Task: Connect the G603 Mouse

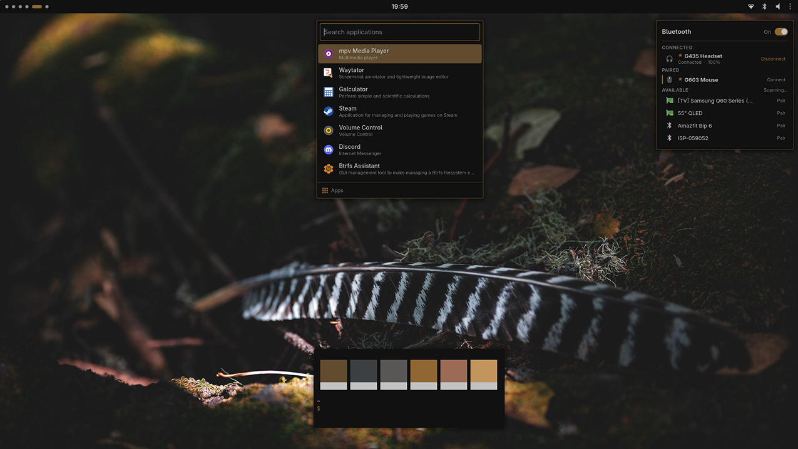Action: tap(776, 79)
